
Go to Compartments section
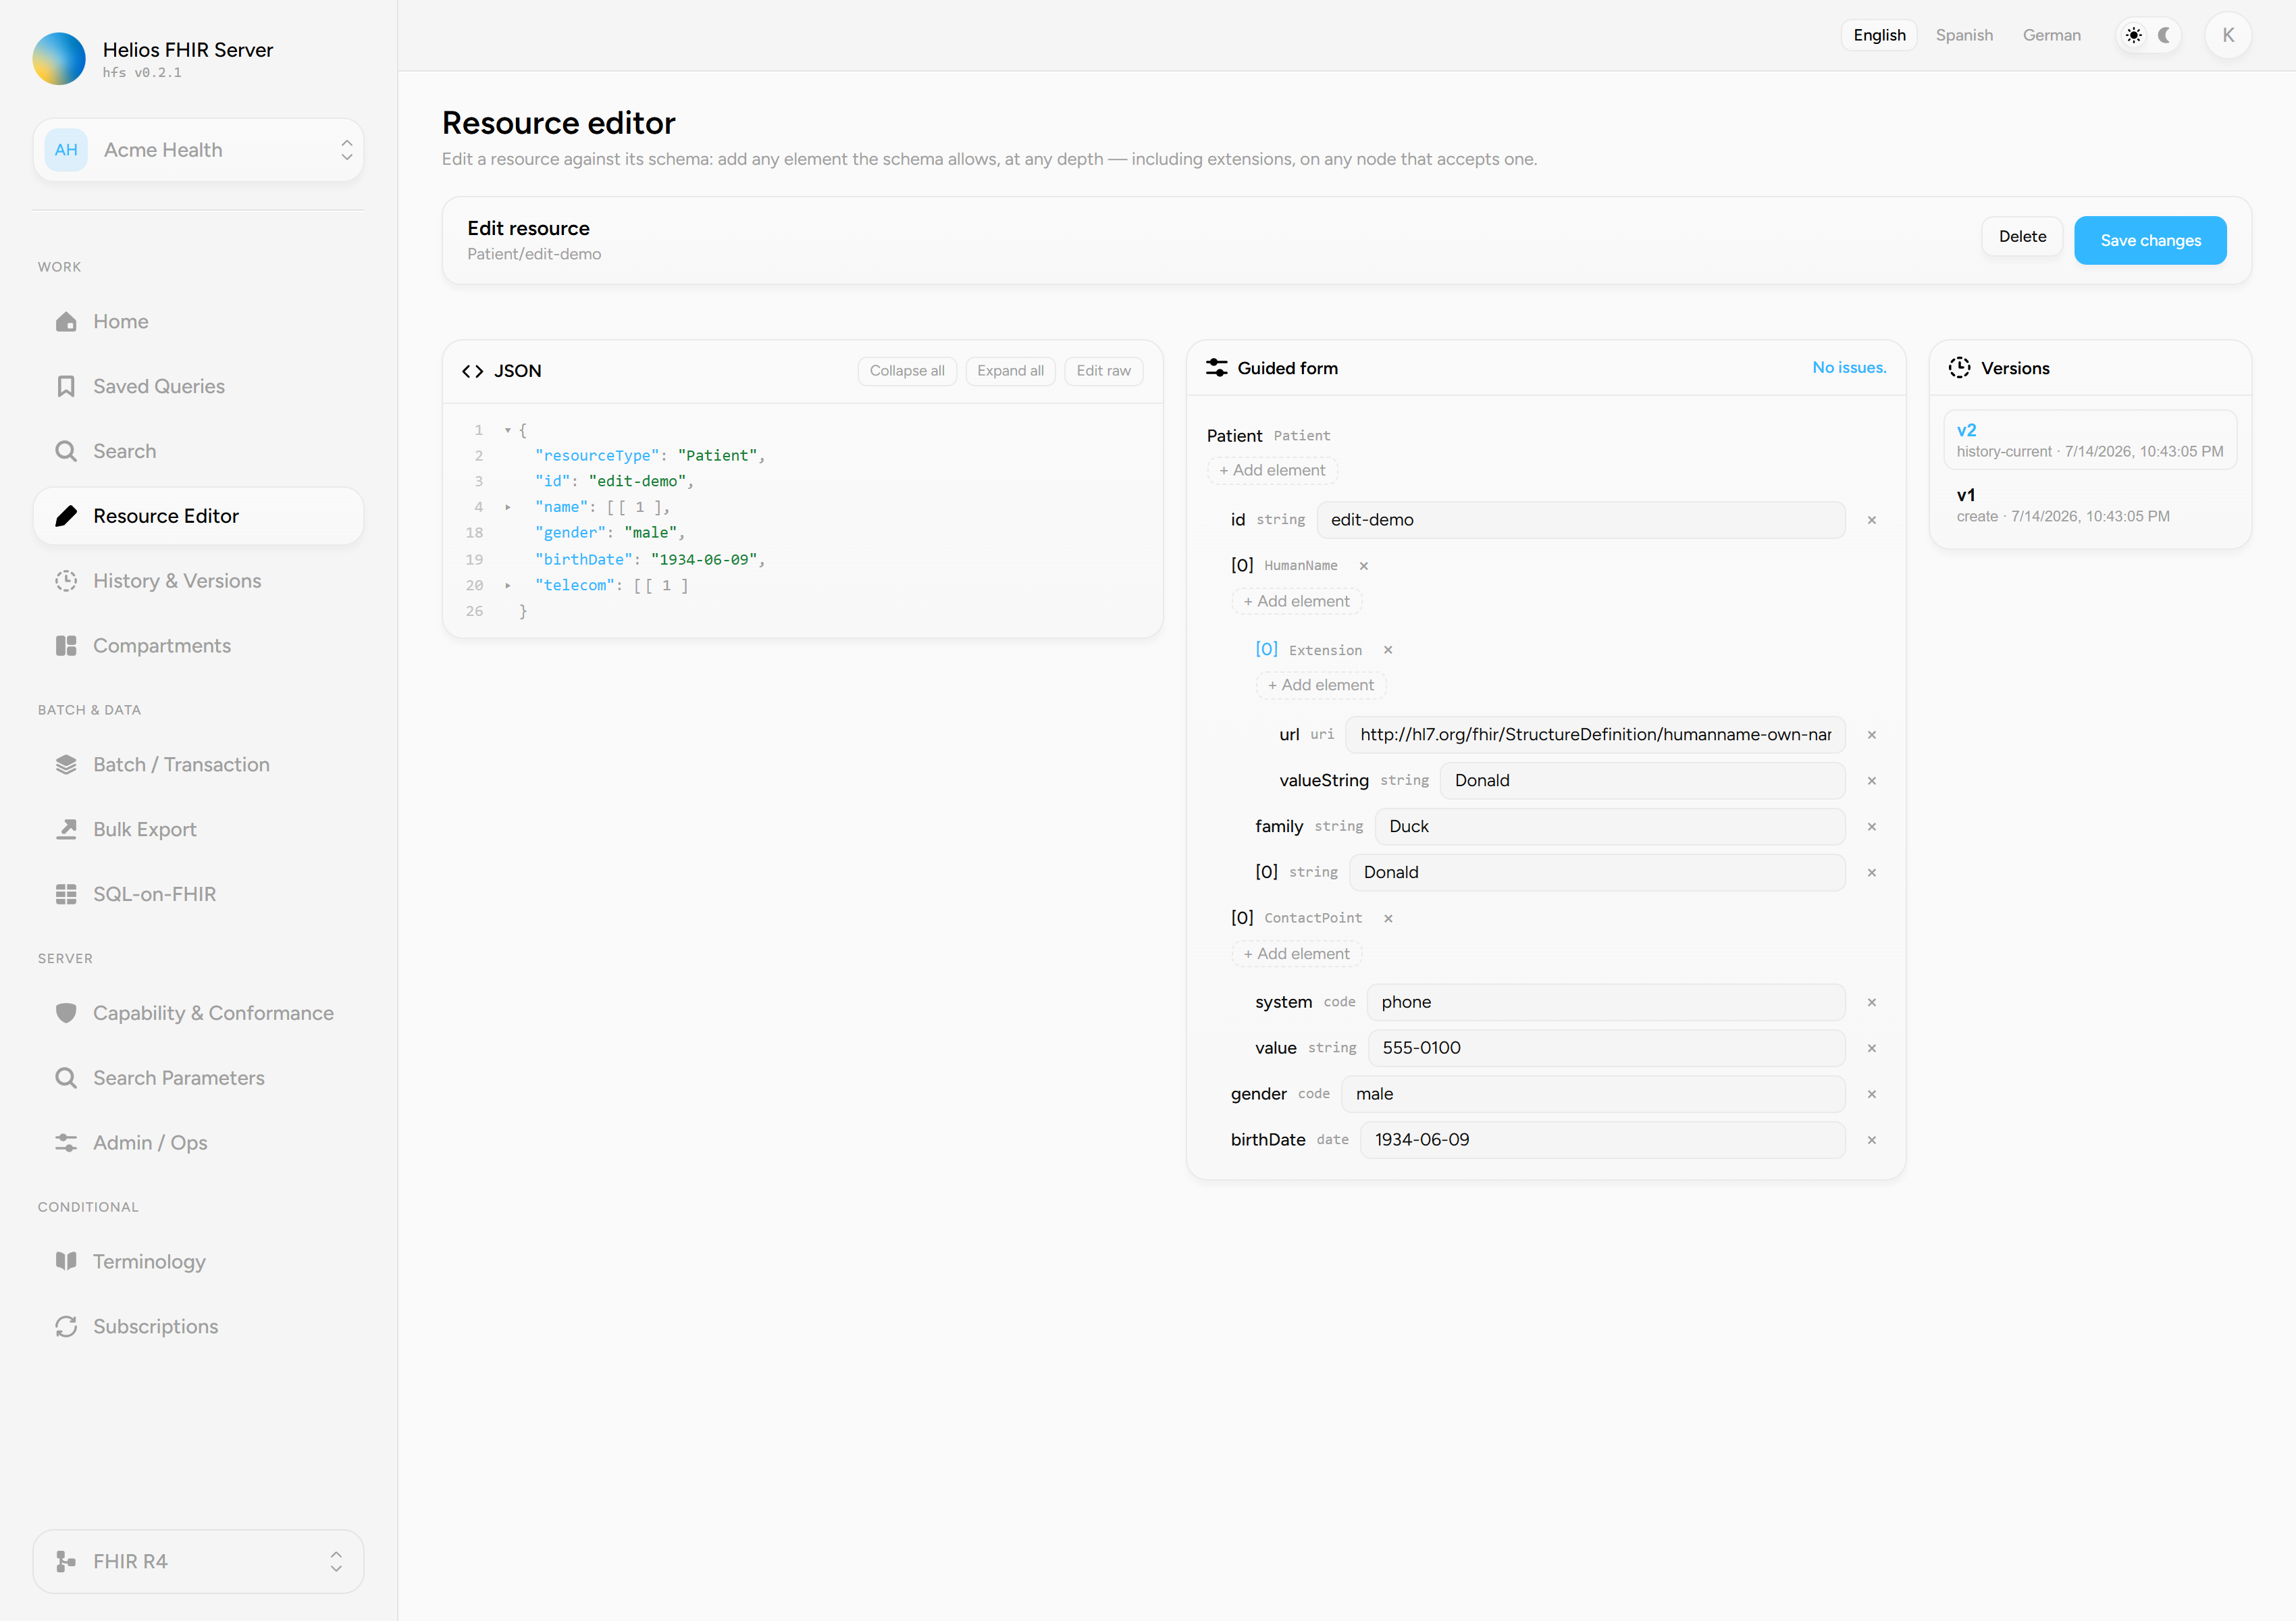(x=198, y=646)
